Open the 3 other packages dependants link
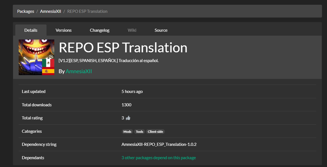 coord(158,158)
